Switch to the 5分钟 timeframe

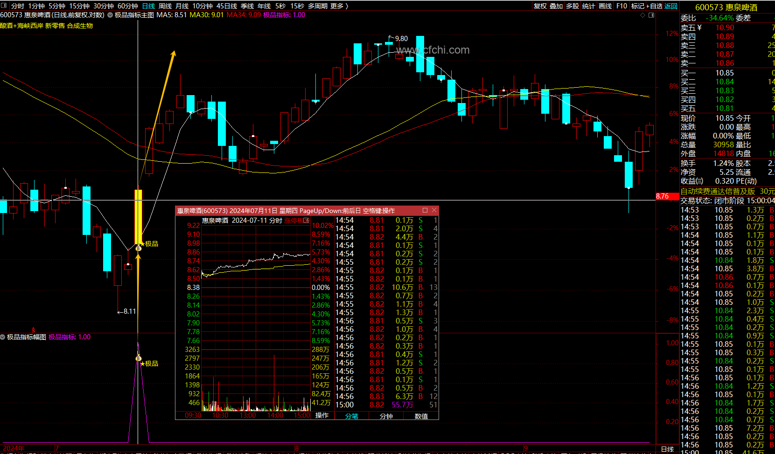pyautogui.click(x=57, y=6)
